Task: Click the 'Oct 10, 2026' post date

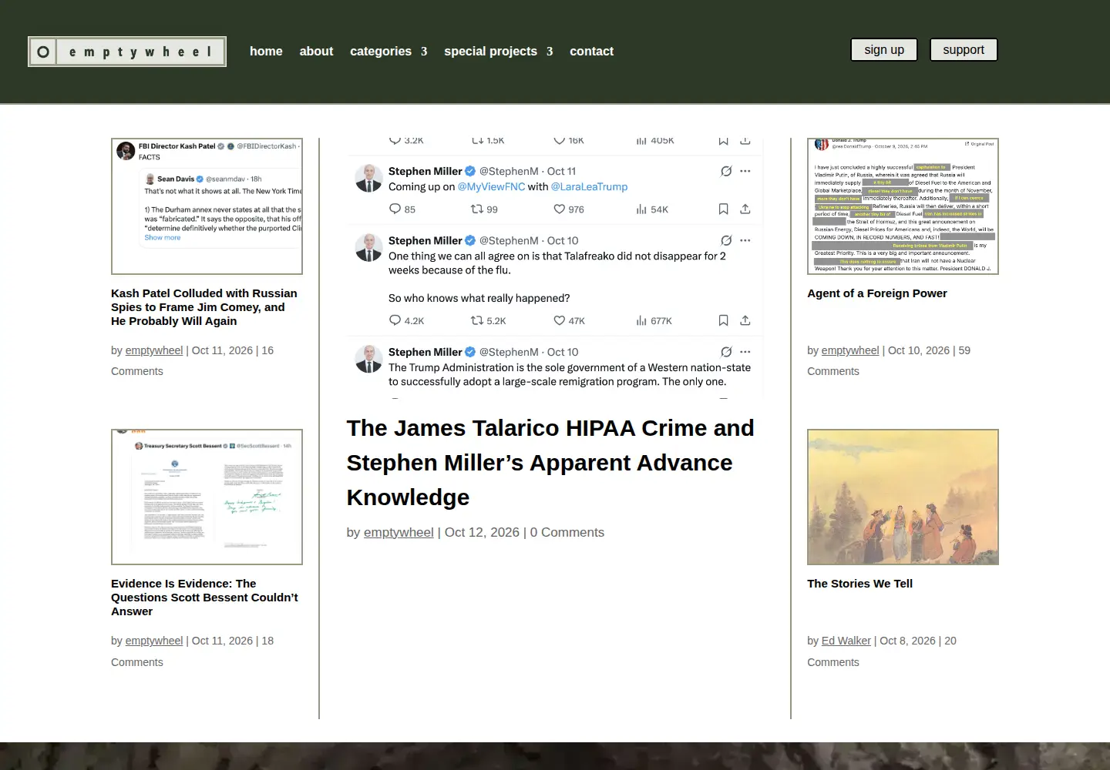Action: click(x=919, y=350)
